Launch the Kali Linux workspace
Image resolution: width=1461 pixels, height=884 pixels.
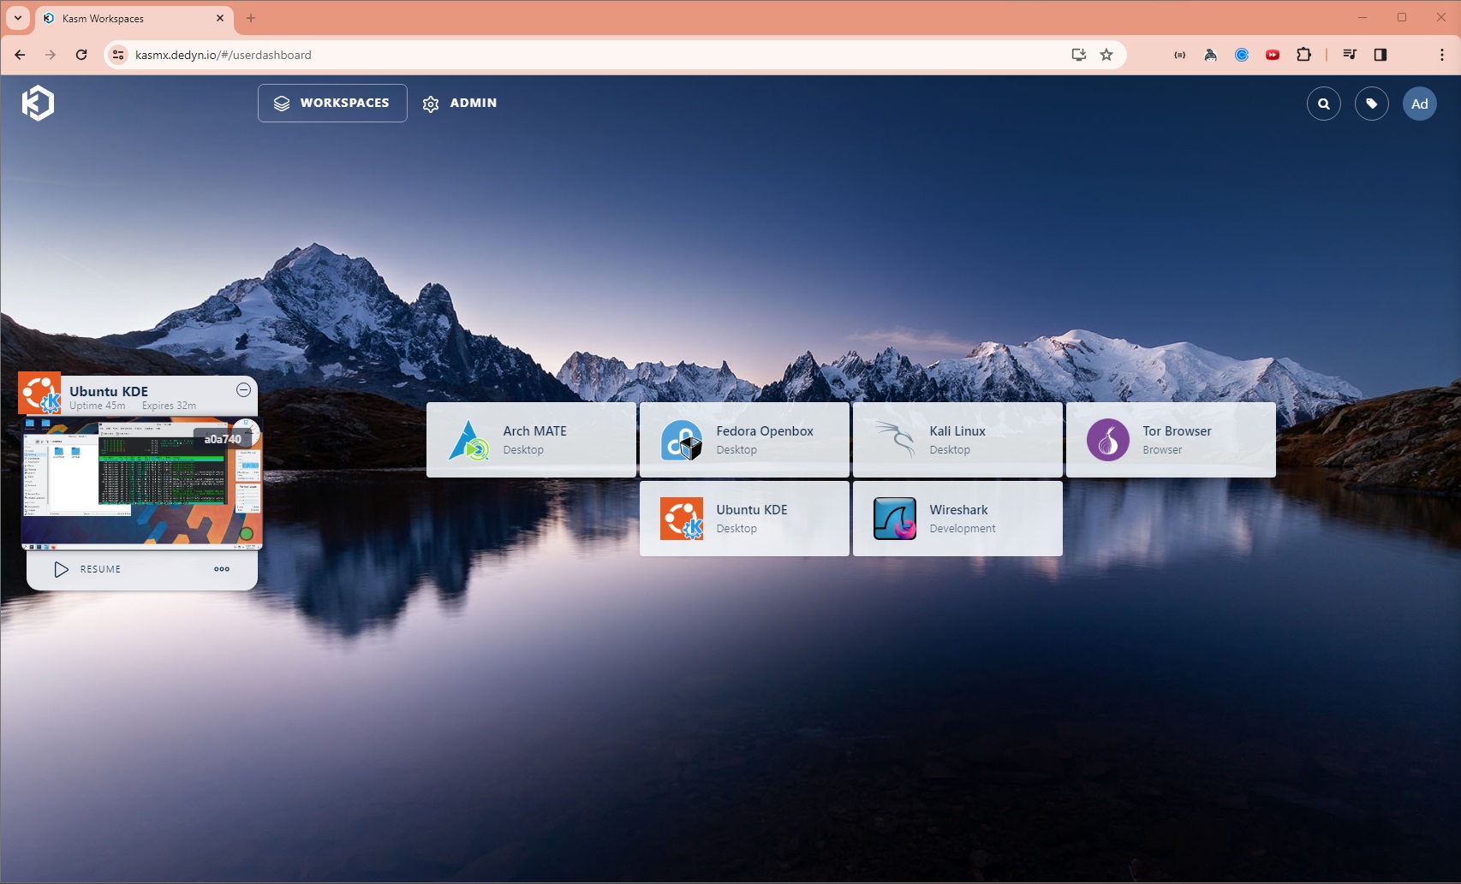pyautogui.click(x=957, y=439)
